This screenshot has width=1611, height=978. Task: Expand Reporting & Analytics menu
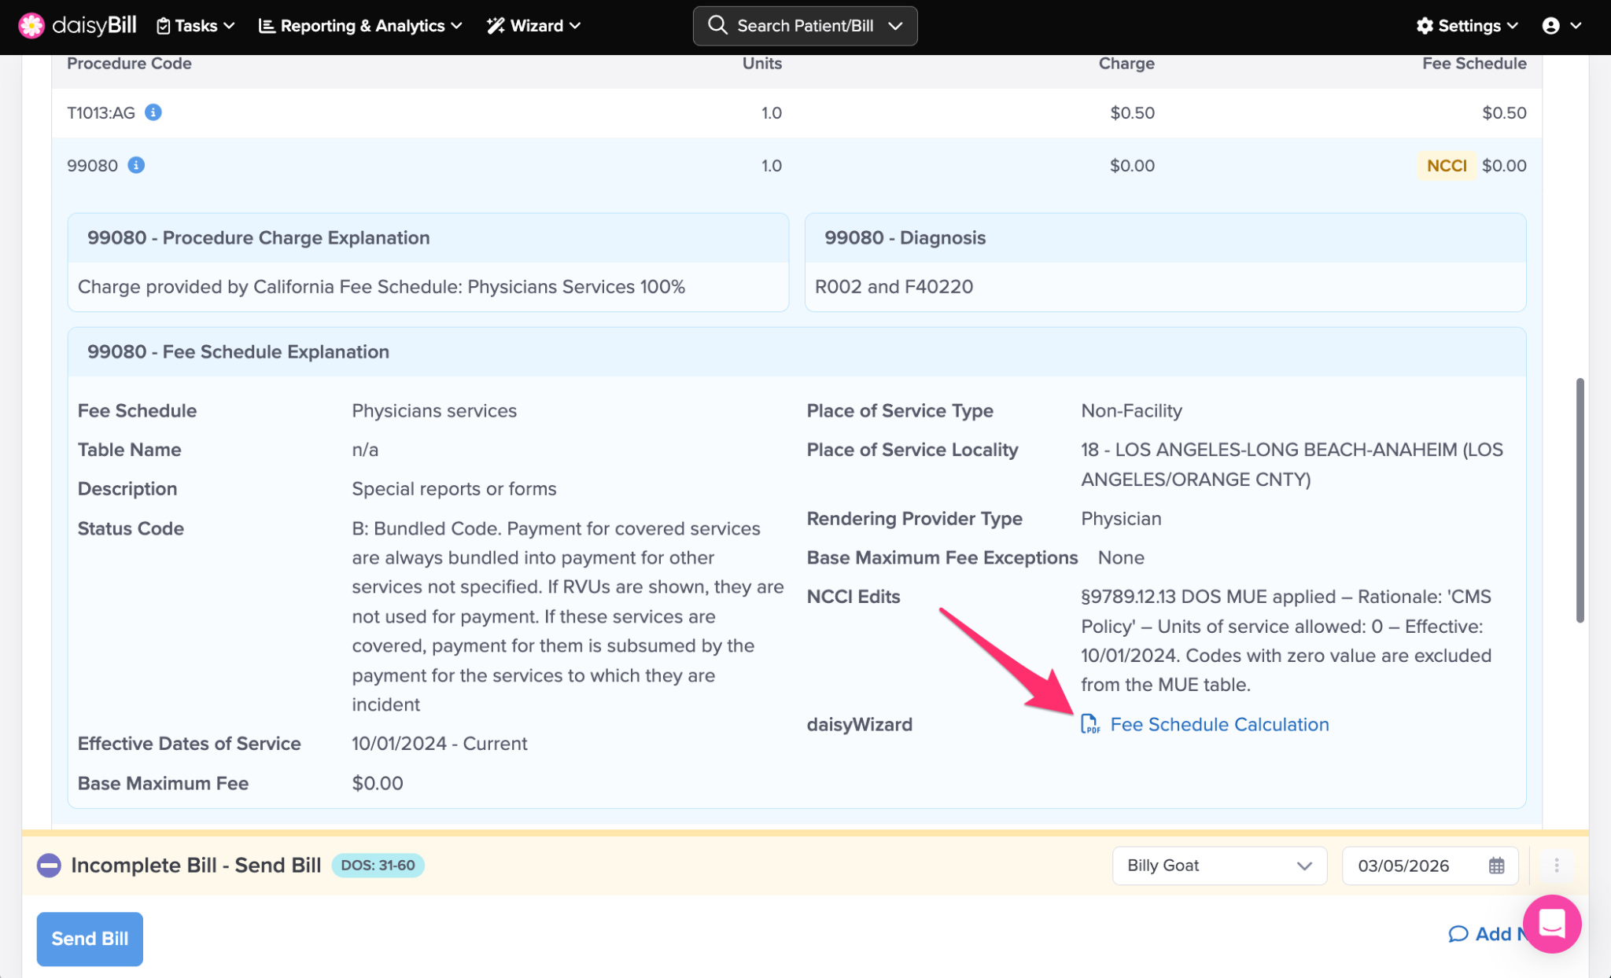[x=360, y=26]
